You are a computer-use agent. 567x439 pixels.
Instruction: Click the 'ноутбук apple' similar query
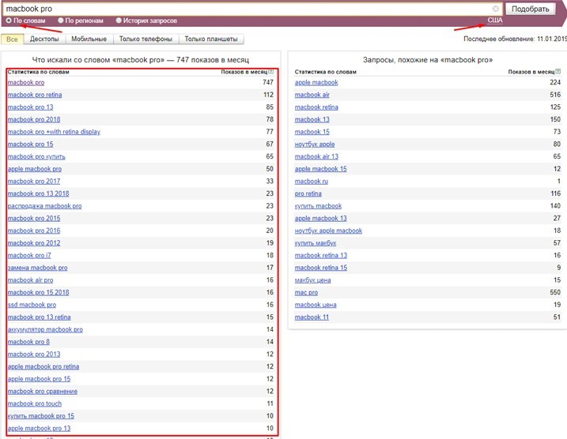click(x=315, y=144)
